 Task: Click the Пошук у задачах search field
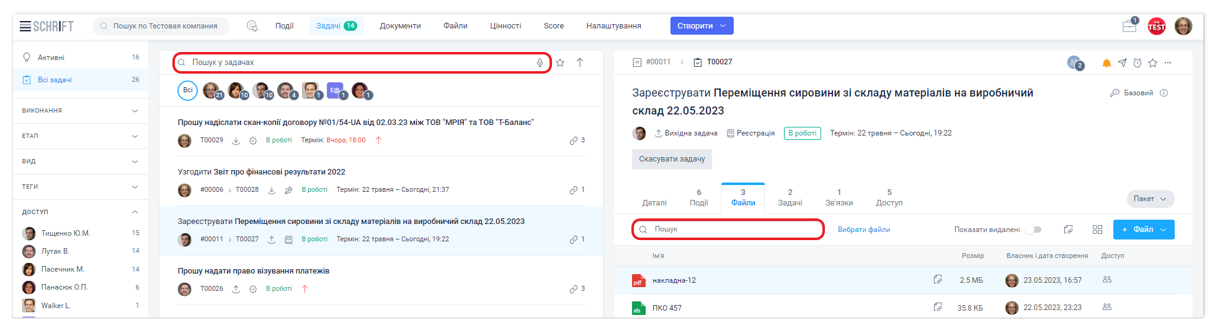point(360,62)
